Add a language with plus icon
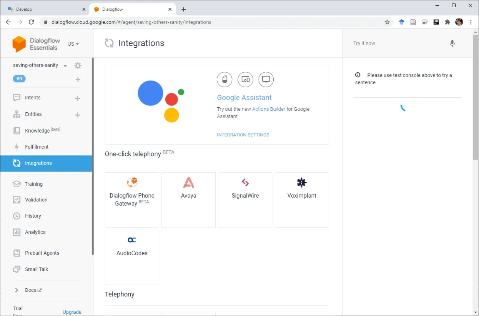Viewport: 479px width, 316px height. pyautogui.click(x=78, y=80)
